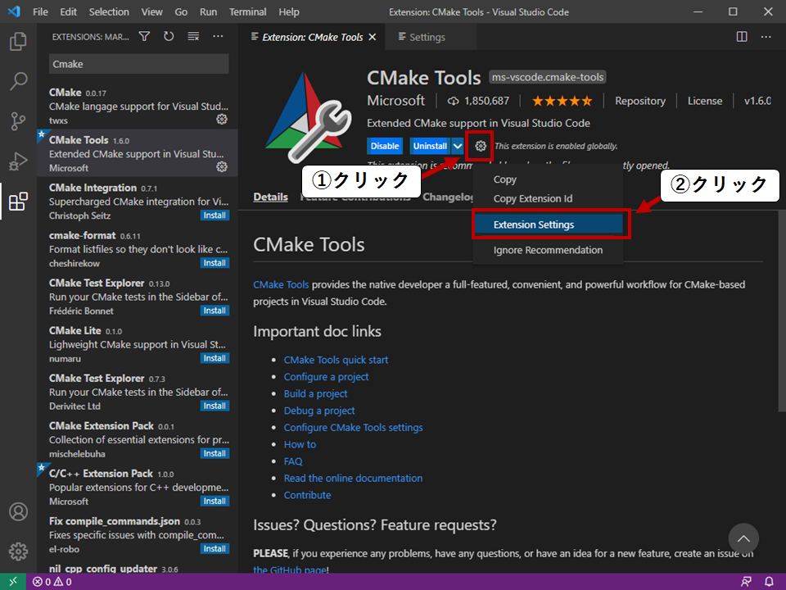Open the View menu
Viewport: 786px width, 590px height.
pos(151,11)
